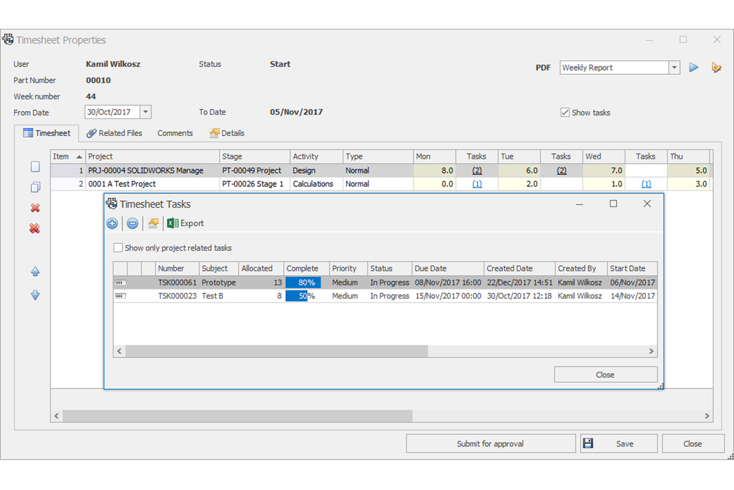The image size is (734, 490).
Task: Click TSK000061 task number
Action: (177, 282)
